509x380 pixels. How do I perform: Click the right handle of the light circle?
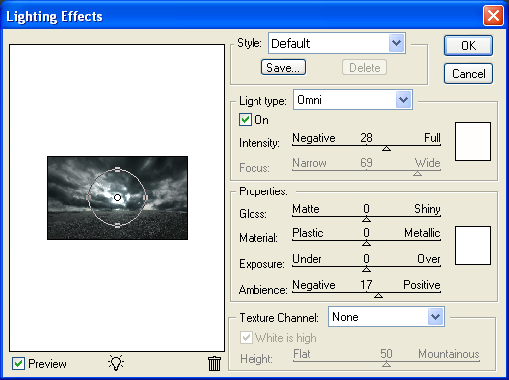coord(145,197)
